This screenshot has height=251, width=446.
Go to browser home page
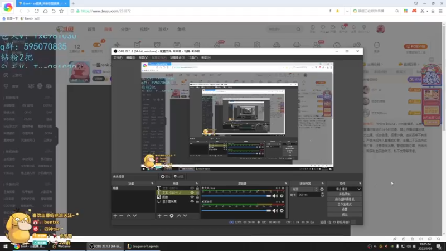45,11
